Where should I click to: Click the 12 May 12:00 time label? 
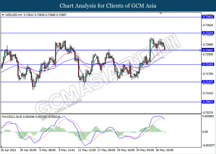click(87, 150)
